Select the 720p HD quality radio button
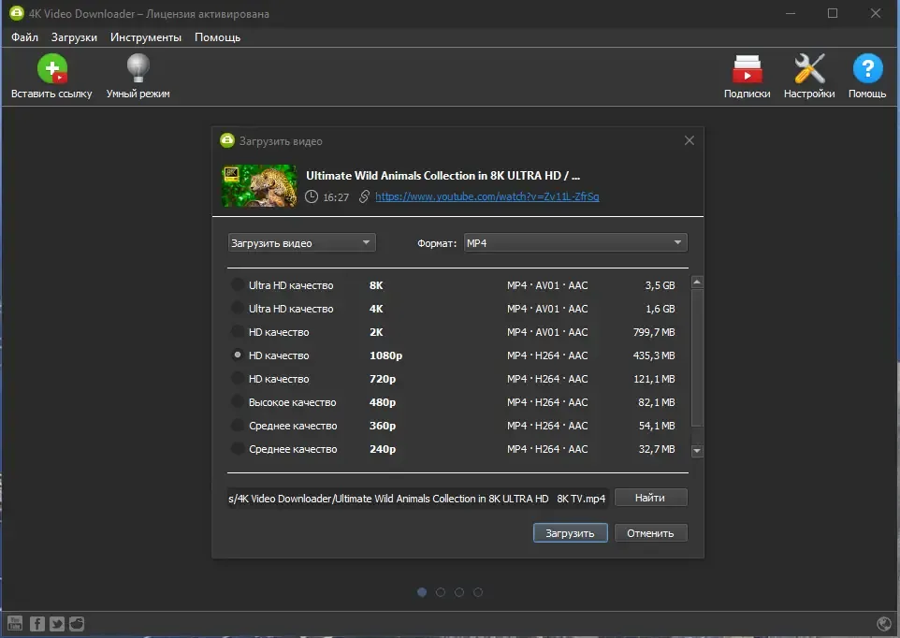 tap(238, 378)
